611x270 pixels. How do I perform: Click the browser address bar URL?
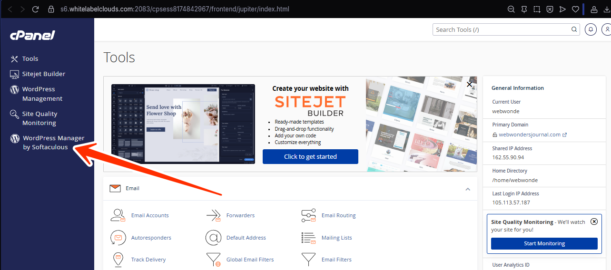point(174,9)
